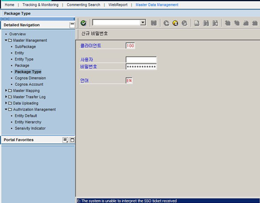This screenshot has height=203, width=260.
Task: Collapse the Master Management folder
Action: coord(6,40)
